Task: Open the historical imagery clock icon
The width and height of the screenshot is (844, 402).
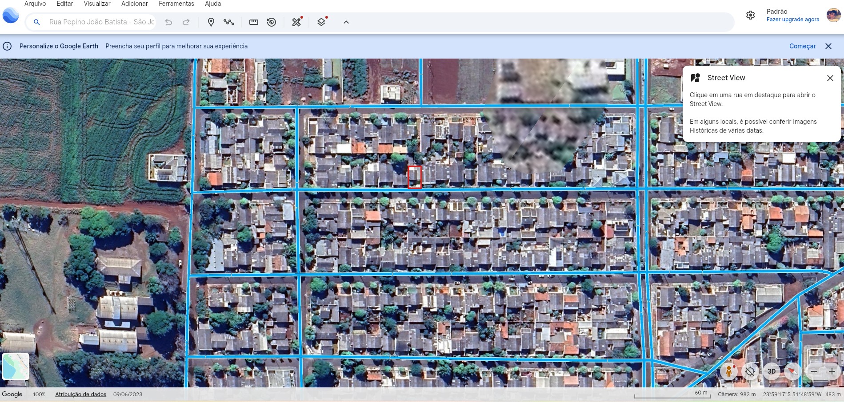Action: (272, 22)
